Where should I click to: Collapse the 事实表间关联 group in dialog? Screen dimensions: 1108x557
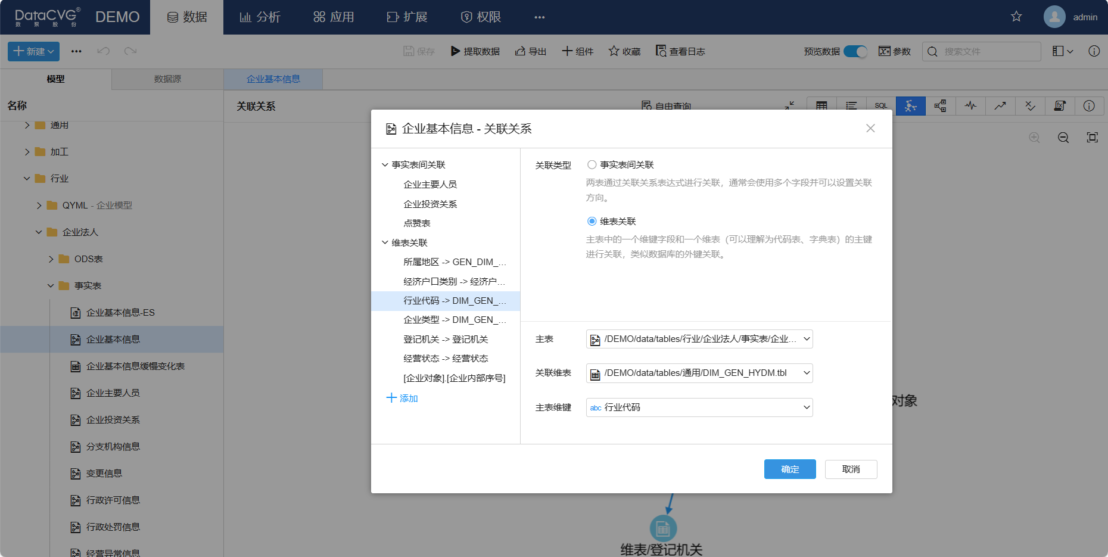(x=385, y=164)
